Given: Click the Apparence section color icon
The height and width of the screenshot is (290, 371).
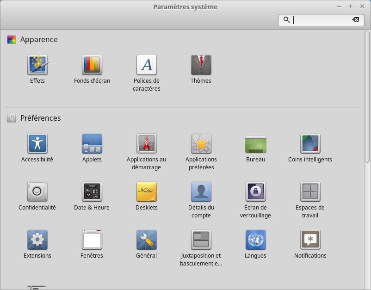Looking at the screenshot, I should click(x=12, y=39).
